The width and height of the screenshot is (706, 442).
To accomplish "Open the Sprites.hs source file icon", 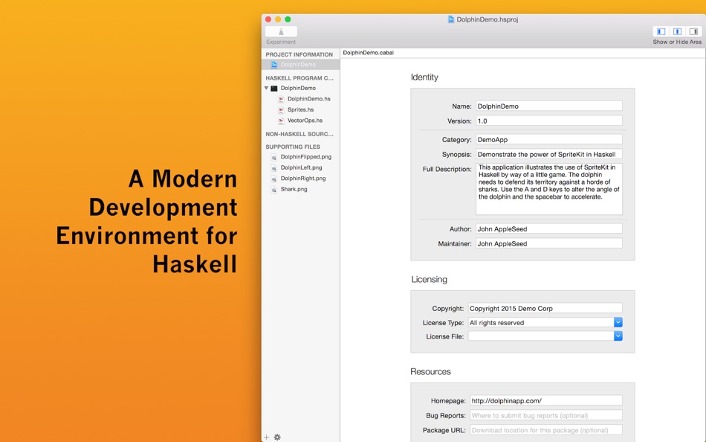I will 281,109.
